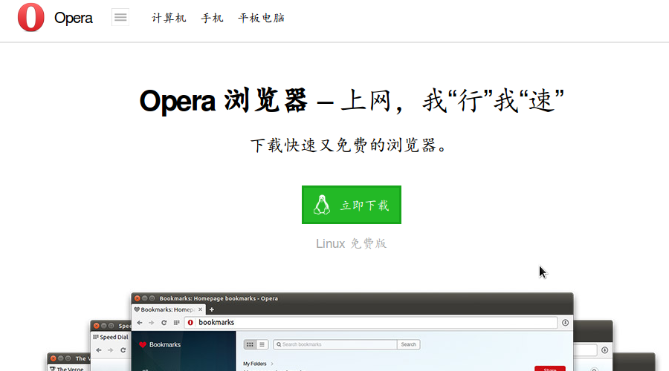Image resolution: width=669 pixels, height=371 pixels.
Task: Click the plus new tab button
Action: pyautogui.click(x=212, y=309)
